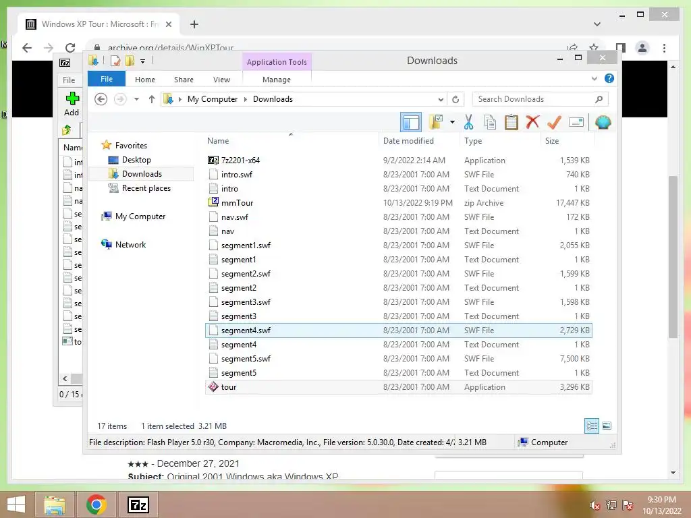Go up one folder level
Screen dimensions: 691x518
152,99
